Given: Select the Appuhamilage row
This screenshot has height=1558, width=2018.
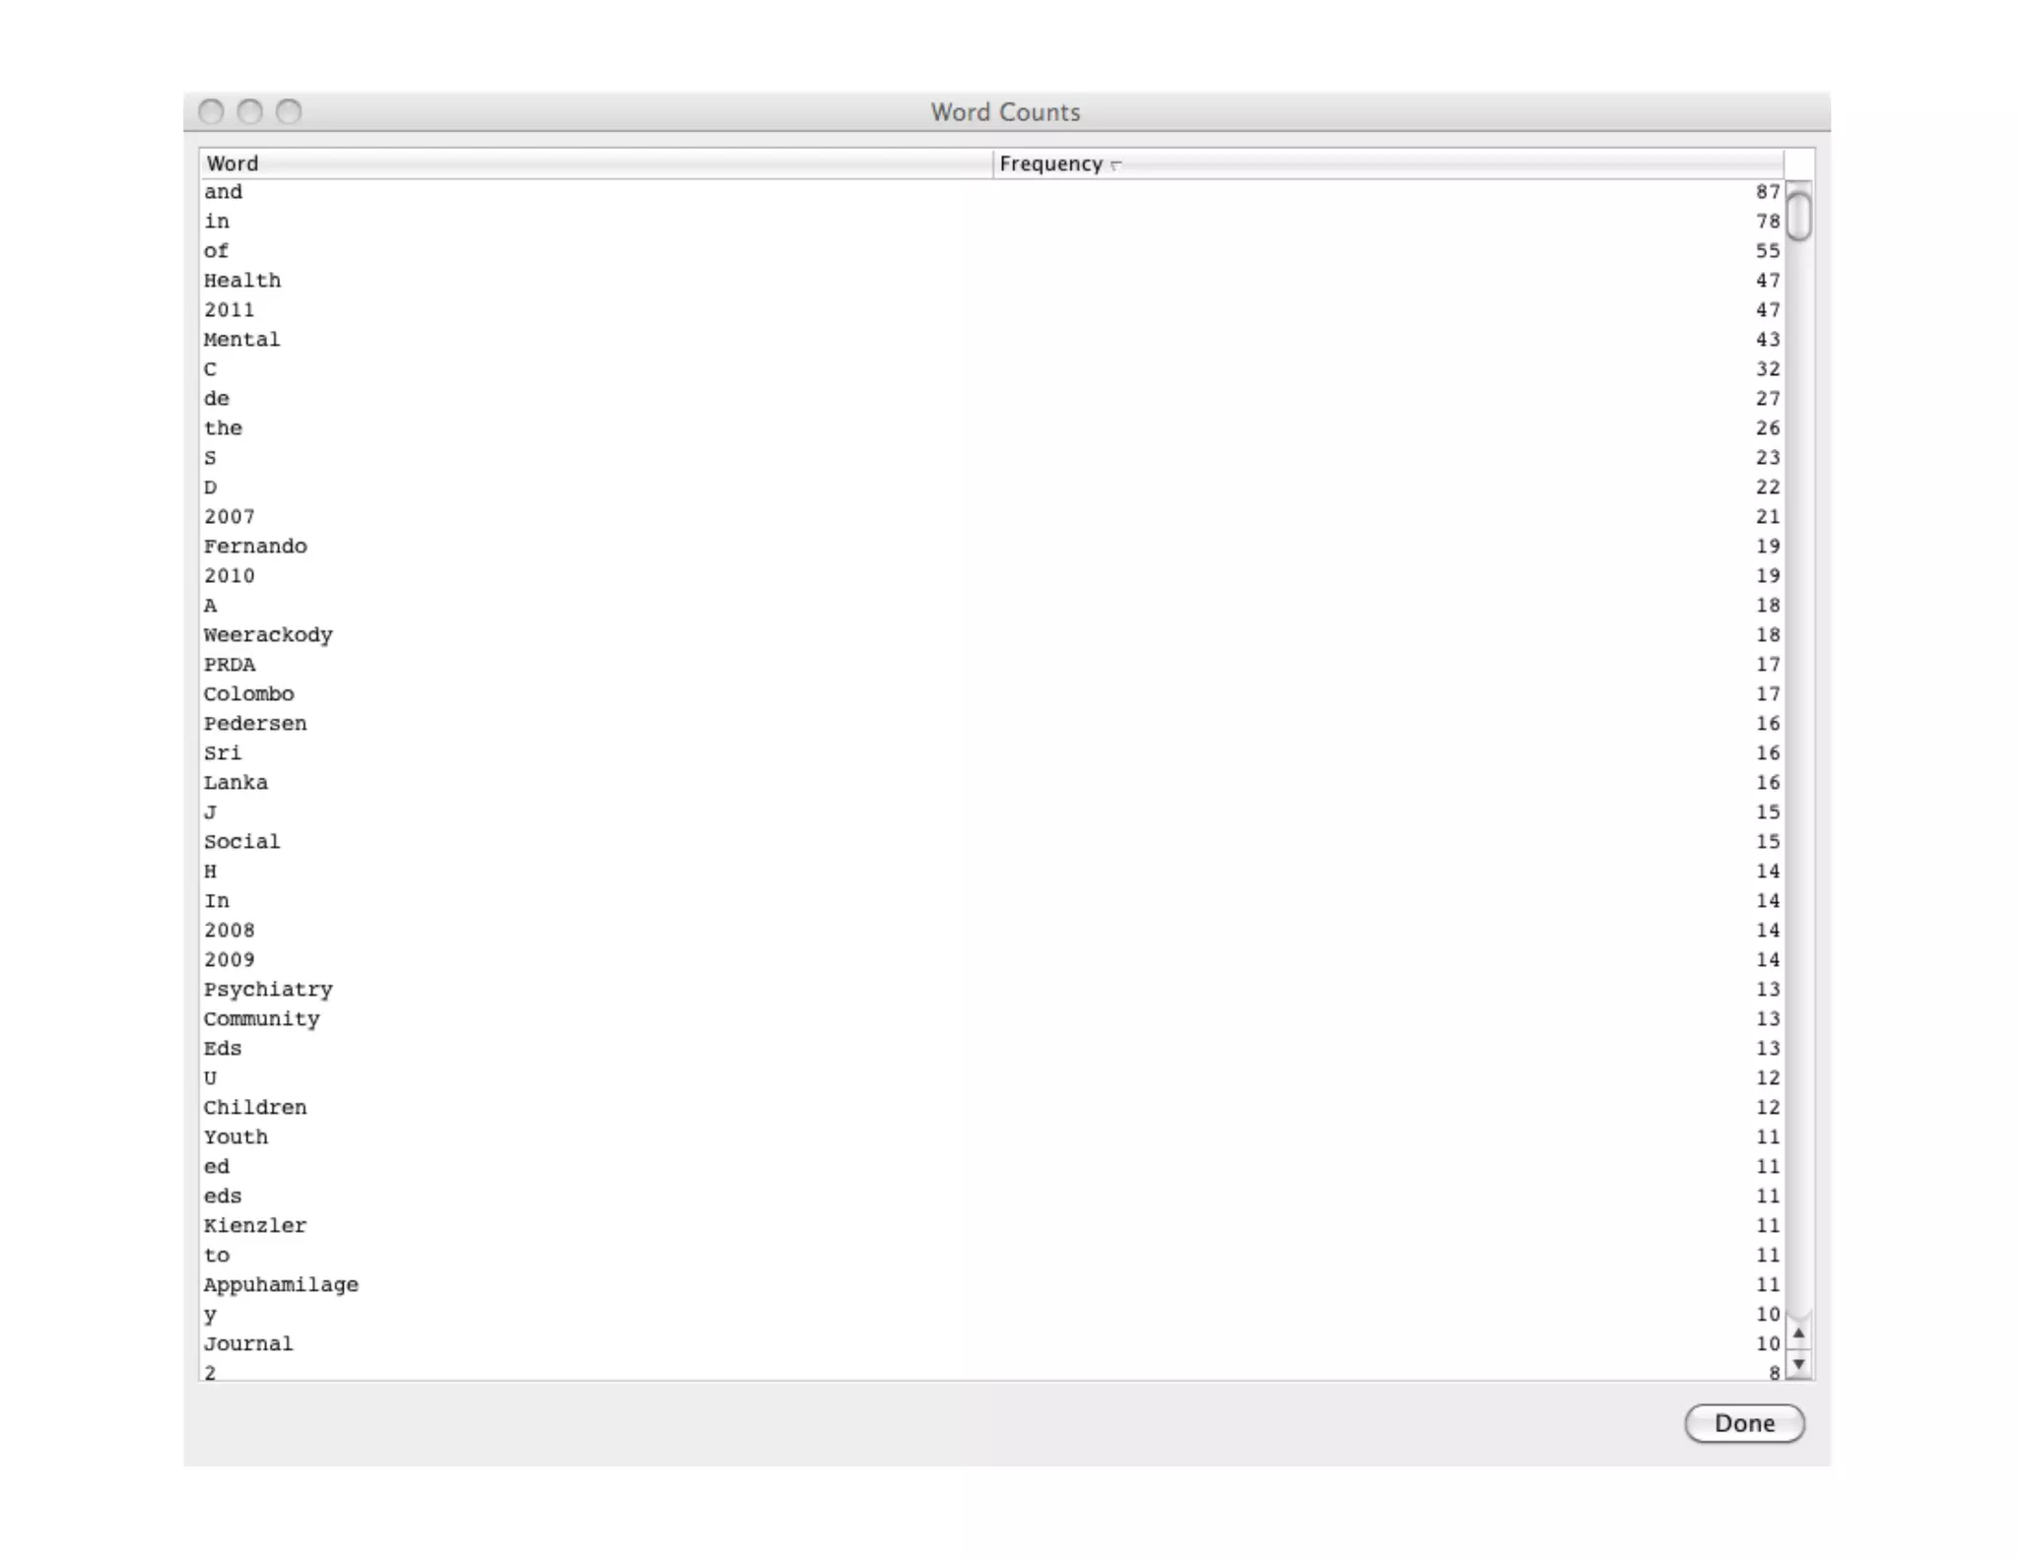Looking at the screenshot, I should [x=281, y=1285].
